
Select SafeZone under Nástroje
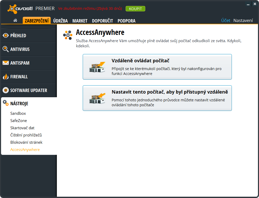pos(19,120)
